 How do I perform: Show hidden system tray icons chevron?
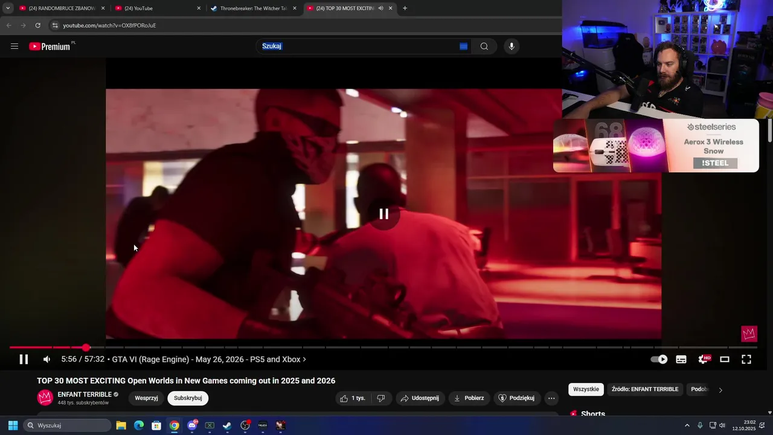687,425
